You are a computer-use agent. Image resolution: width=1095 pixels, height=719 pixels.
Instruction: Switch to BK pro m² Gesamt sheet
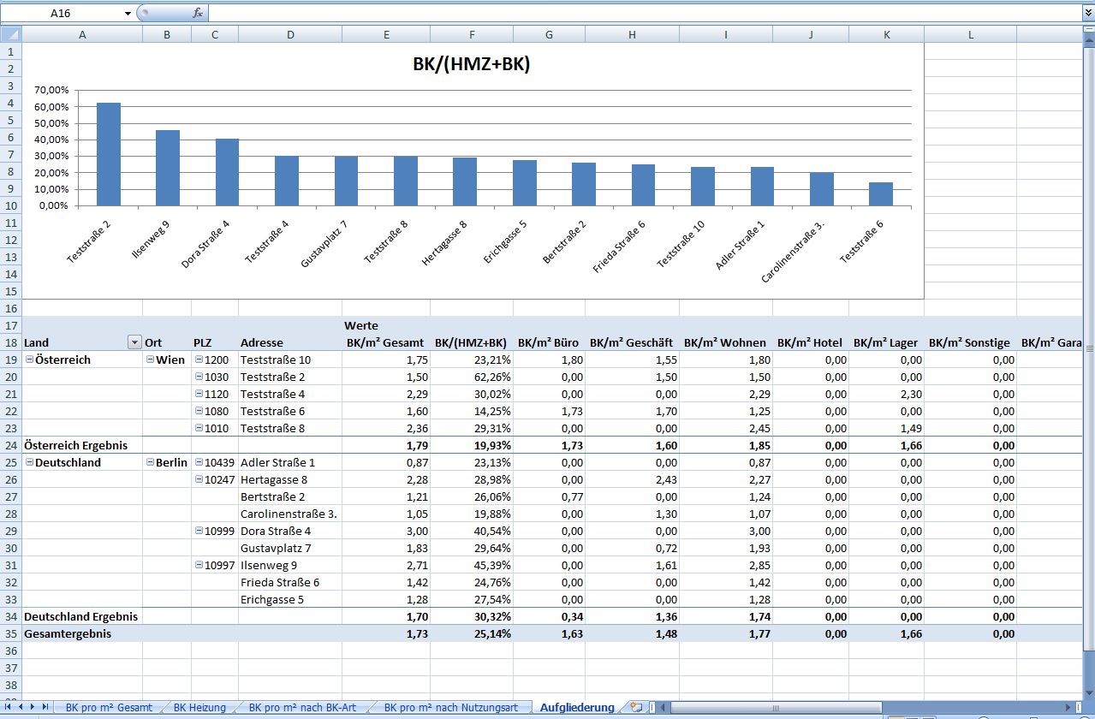[109, 708]
